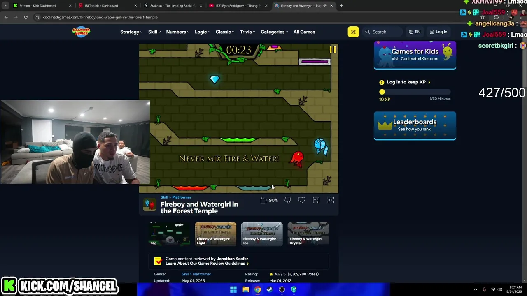
Task: Pause the game with the pause icon
Action: [333, 50]
